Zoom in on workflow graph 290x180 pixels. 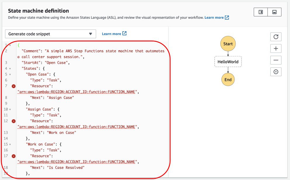pyautogui.click(x=276, y=48)
